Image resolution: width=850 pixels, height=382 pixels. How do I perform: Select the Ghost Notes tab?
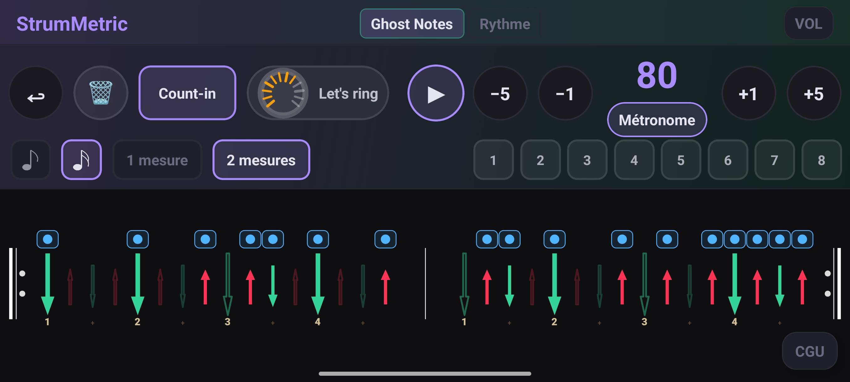tap(412, 24)
